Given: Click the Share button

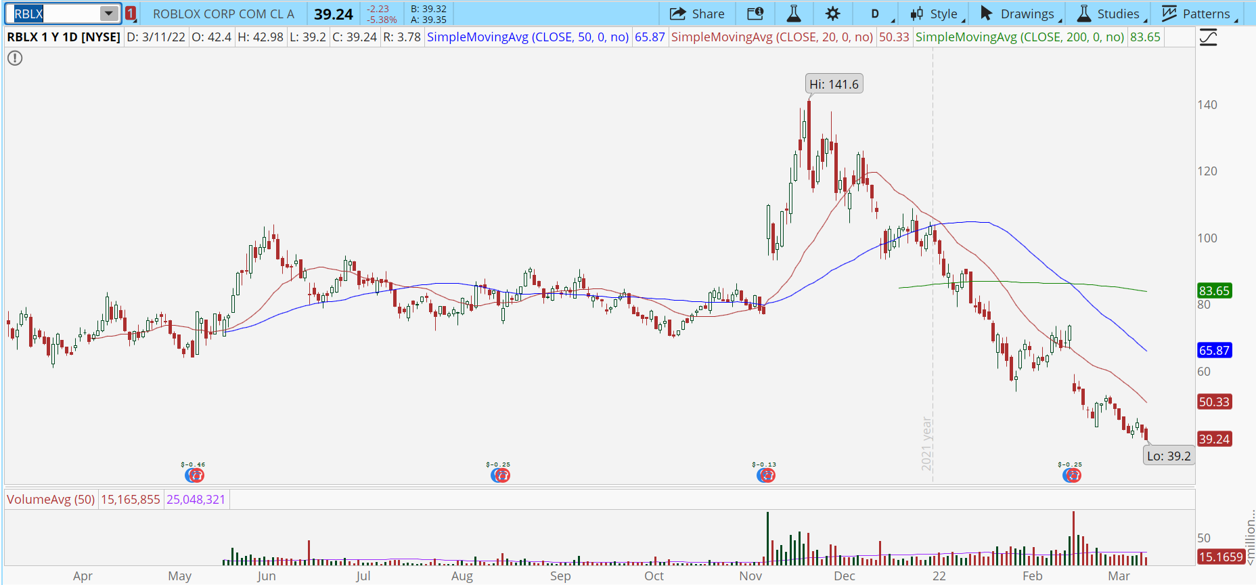Looking at the screenshot, I should pyautogui.click(x=697, y=14).
